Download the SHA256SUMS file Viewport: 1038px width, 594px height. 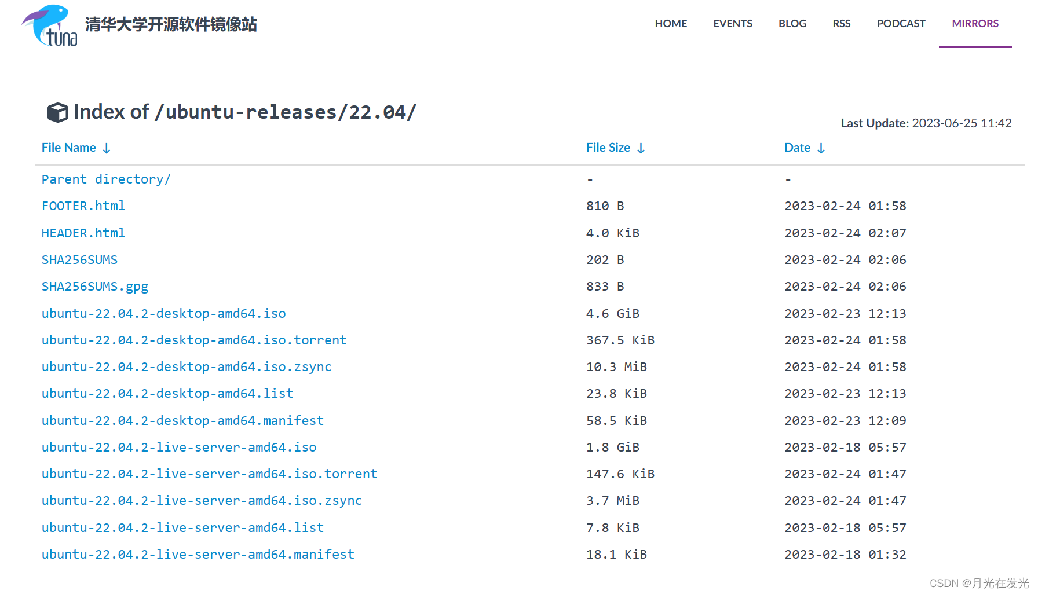coord(79,260)
